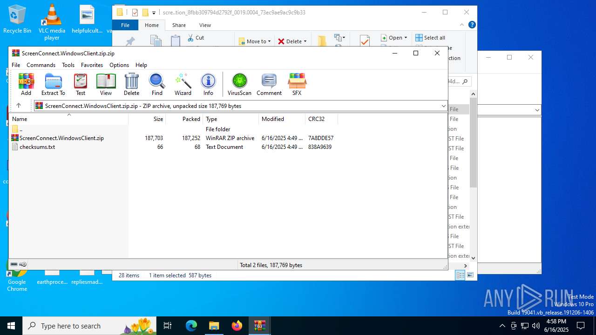Open Google Chrome desktop shortcut
The height and width of the screenshot is (335, 596).
click(x=17, y=278)
